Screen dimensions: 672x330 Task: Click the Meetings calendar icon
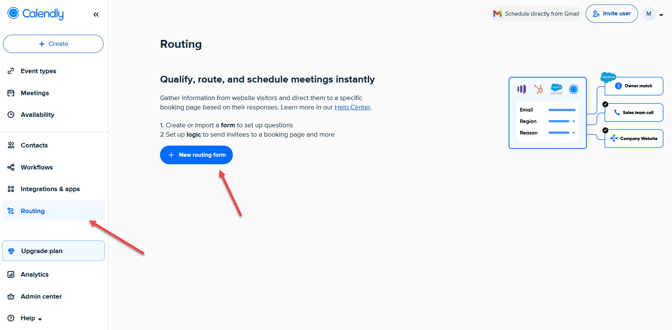11,93
